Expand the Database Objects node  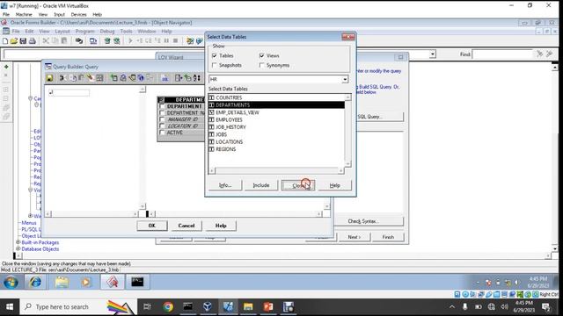[x=18, y=248]
